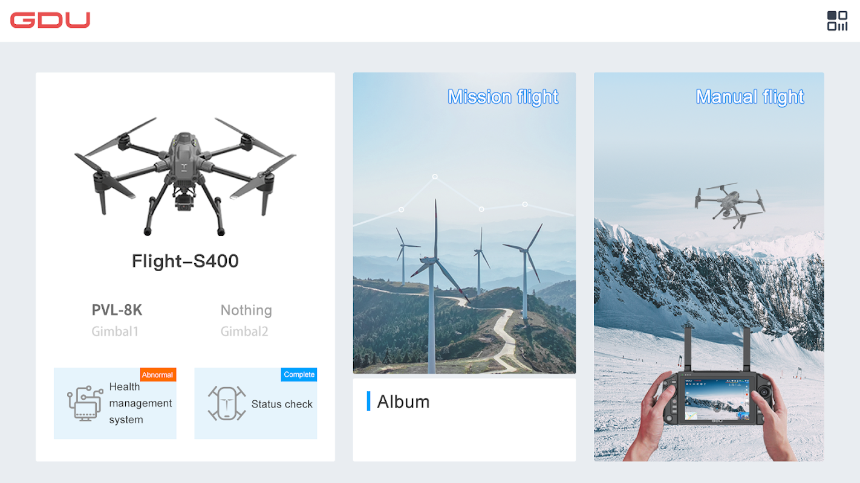The image size is (860, 483).
Task: Click the orange Abnormal badge
Action: tap(158, 375)
